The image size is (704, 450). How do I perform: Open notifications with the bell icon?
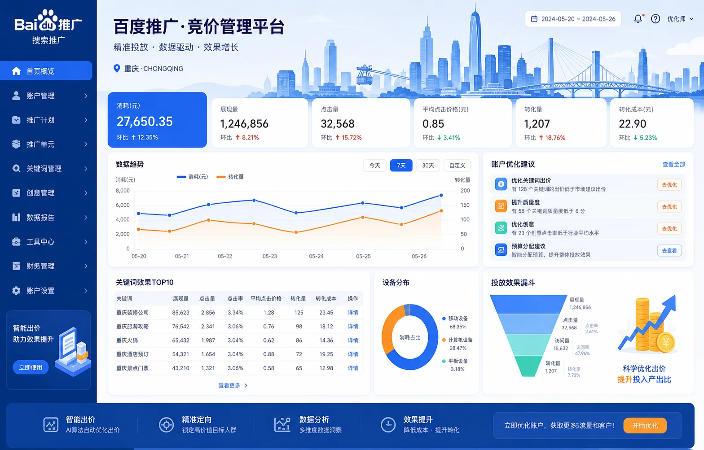[x=638, y=18]
